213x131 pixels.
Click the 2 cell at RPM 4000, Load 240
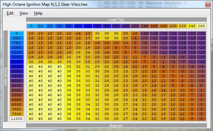click(192, 81)
